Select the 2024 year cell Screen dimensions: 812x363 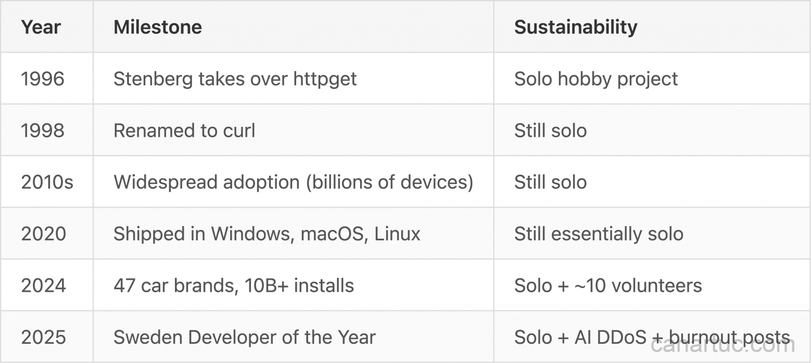click(43, 285)
